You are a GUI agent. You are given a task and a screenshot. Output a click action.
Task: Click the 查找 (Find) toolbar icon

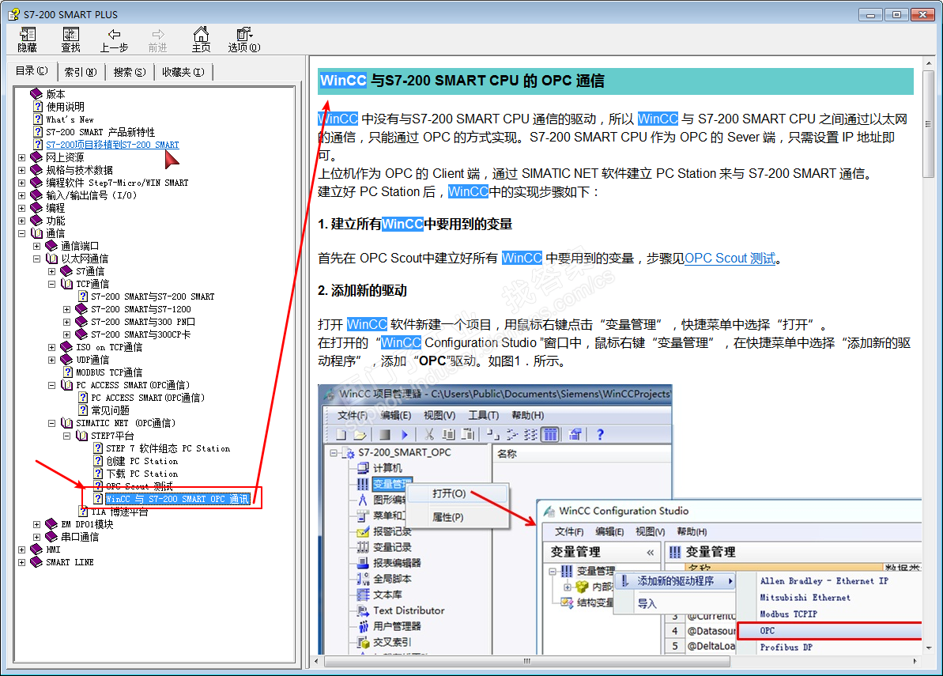coord(71,34)
